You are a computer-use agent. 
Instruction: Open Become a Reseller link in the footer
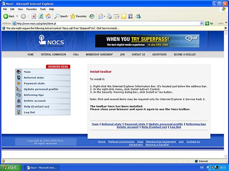click(157, 144)
